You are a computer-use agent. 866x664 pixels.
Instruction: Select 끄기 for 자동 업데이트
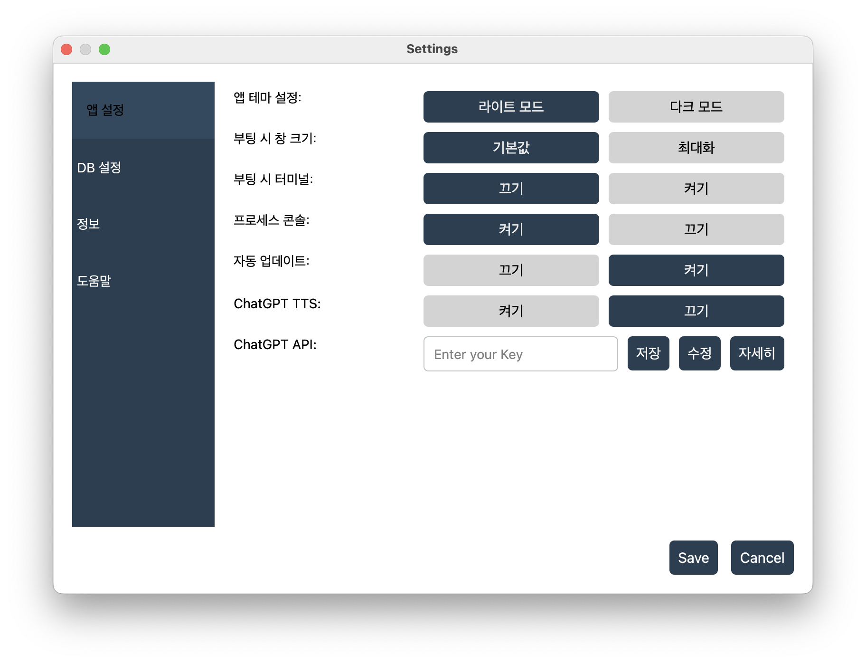click(511, 270)
